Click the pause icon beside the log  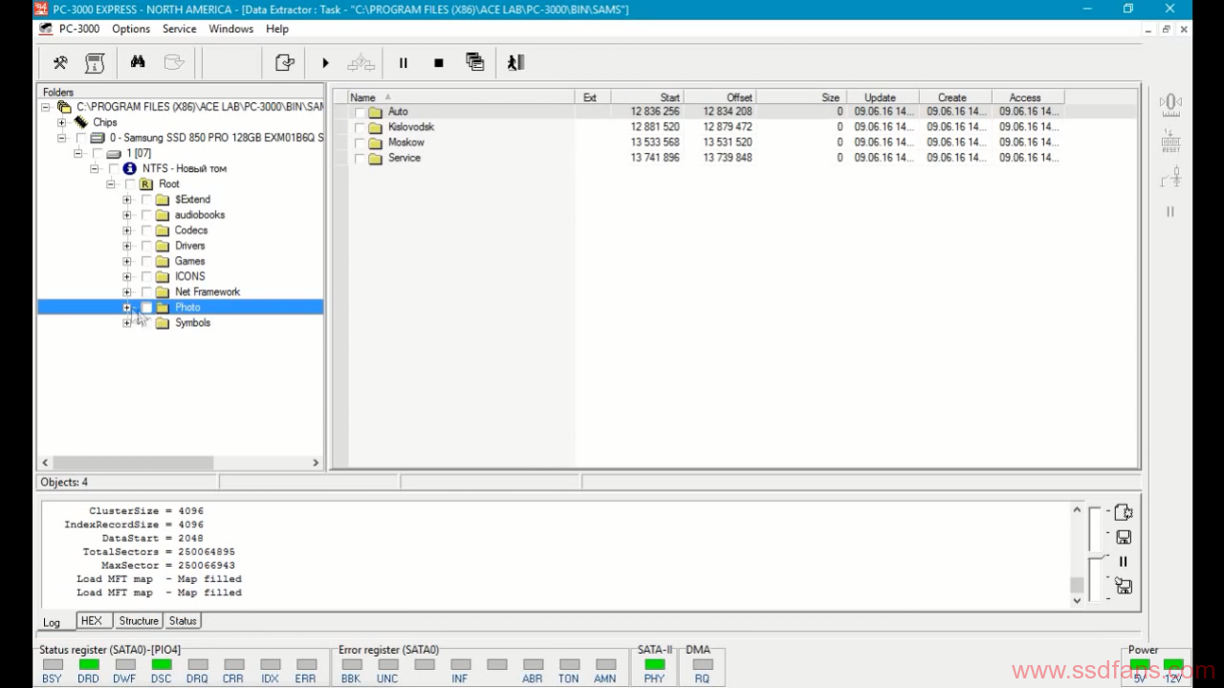point(1124,562)
